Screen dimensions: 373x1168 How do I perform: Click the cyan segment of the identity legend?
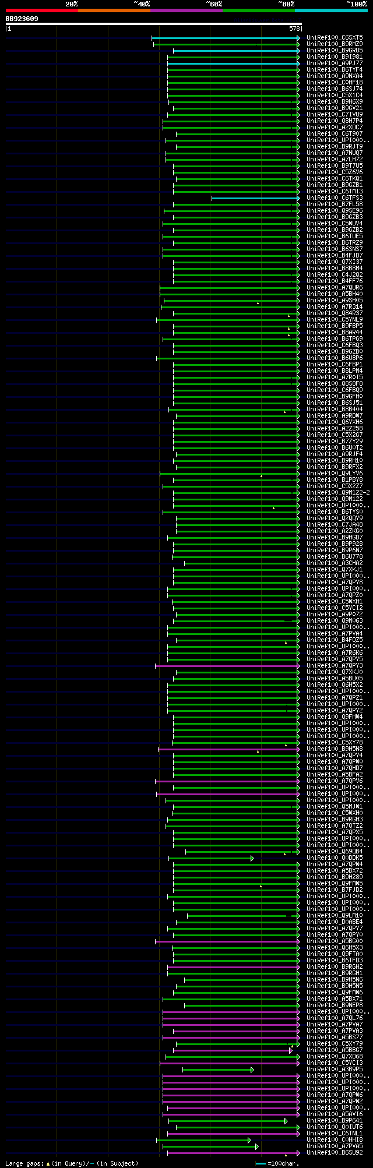pyautogui.click(x=331, y=10)
